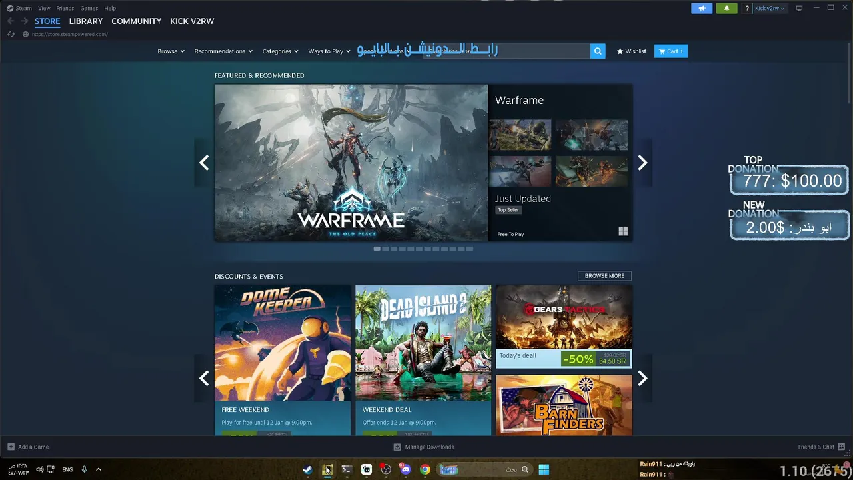Open OBS Studio taskbar icon

click(386, 469)
